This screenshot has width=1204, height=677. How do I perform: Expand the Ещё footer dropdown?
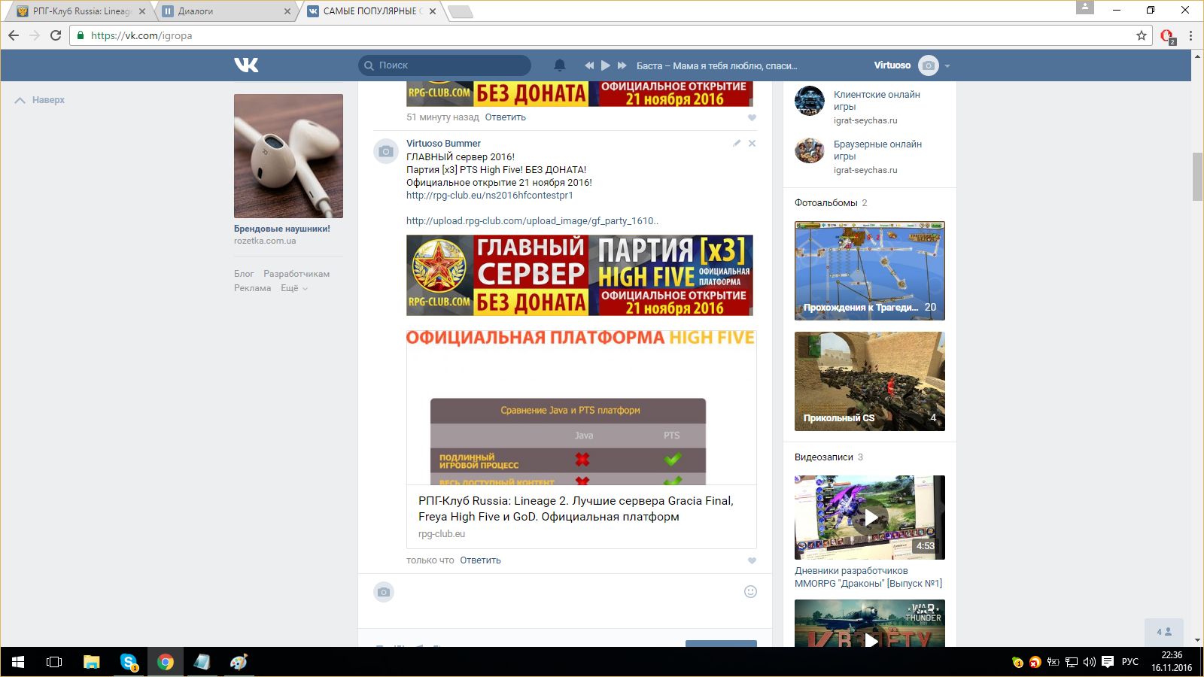pos(294,288)
